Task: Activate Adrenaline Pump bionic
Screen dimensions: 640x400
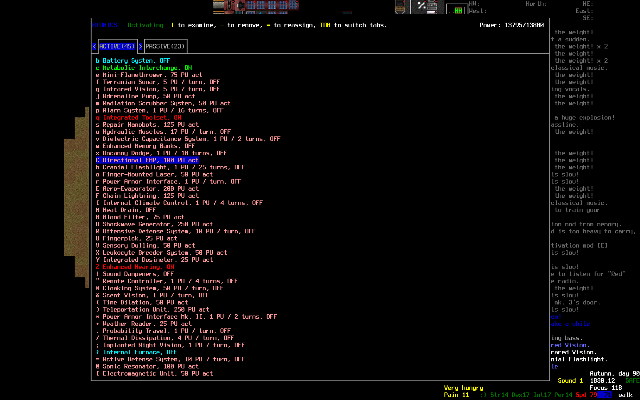Action: click(145, 96)
